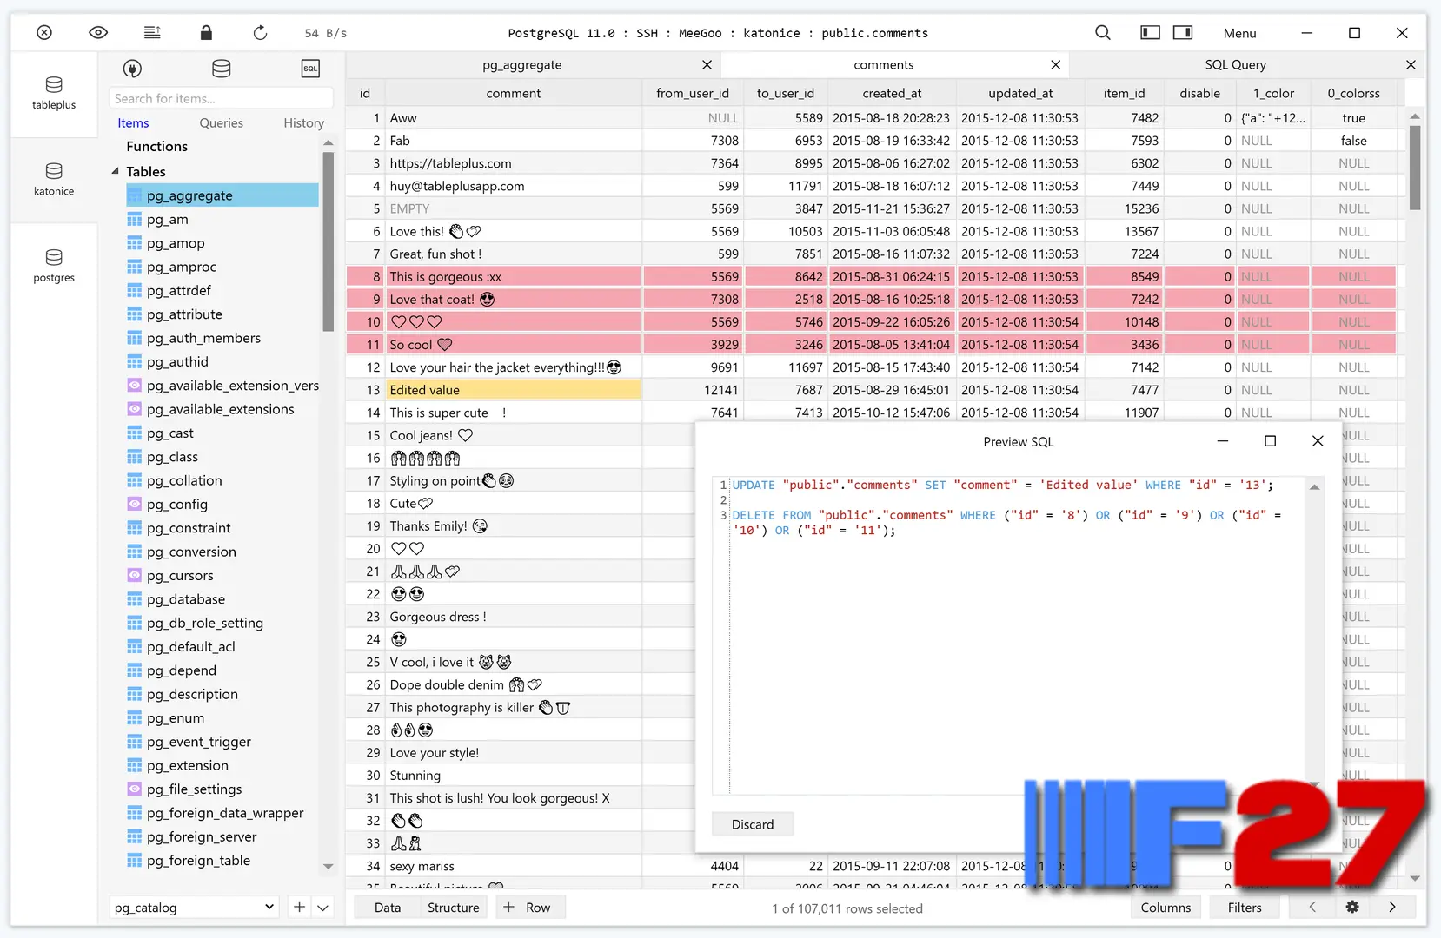Sort by the comment column header
The height and width of the screenshot is (938, 1441).
coord(514,93)
